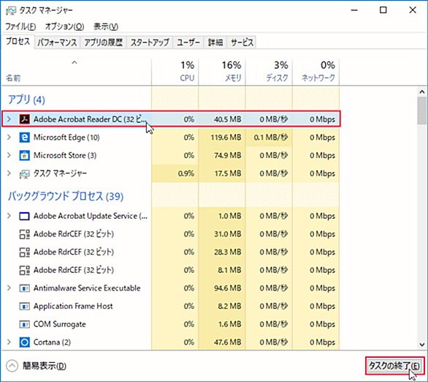This screenshot has width=428, height=382.
Task: Expand the タスク マネージャー process row
Action: (9, 173)
